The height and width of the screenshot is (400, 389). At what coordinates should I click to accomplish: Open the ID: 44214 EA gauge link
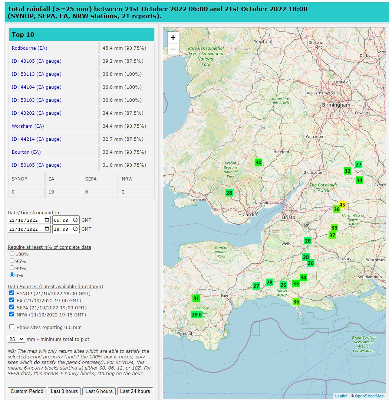[x=36, y=139]
